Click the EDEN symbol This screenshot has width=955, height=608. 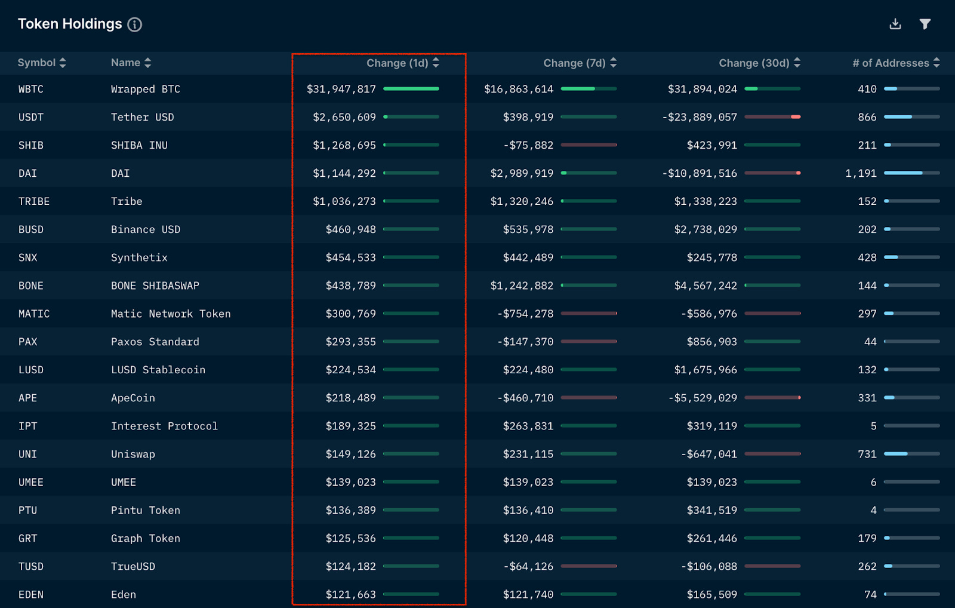[x=31, y=594]
